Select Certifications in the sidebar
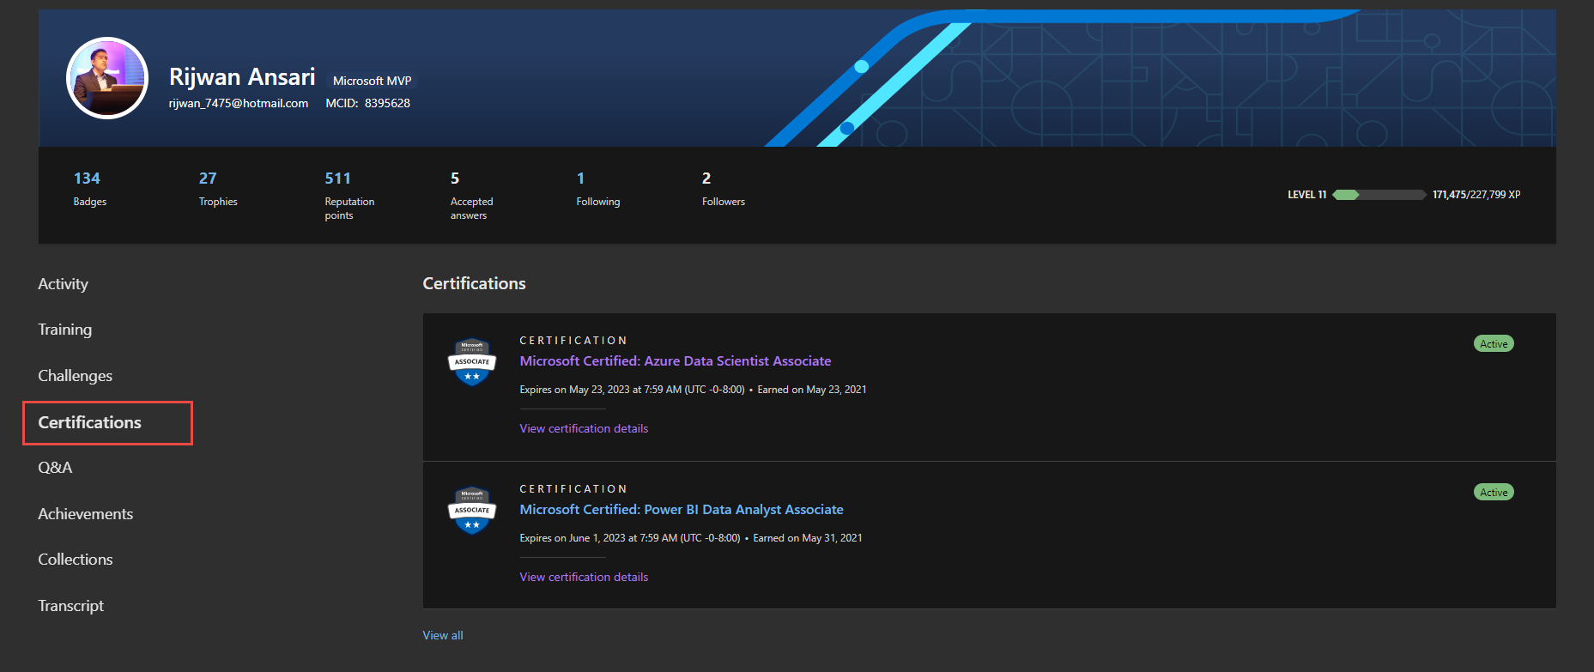Screen dimensions: 1594x672 coord(89,422)
